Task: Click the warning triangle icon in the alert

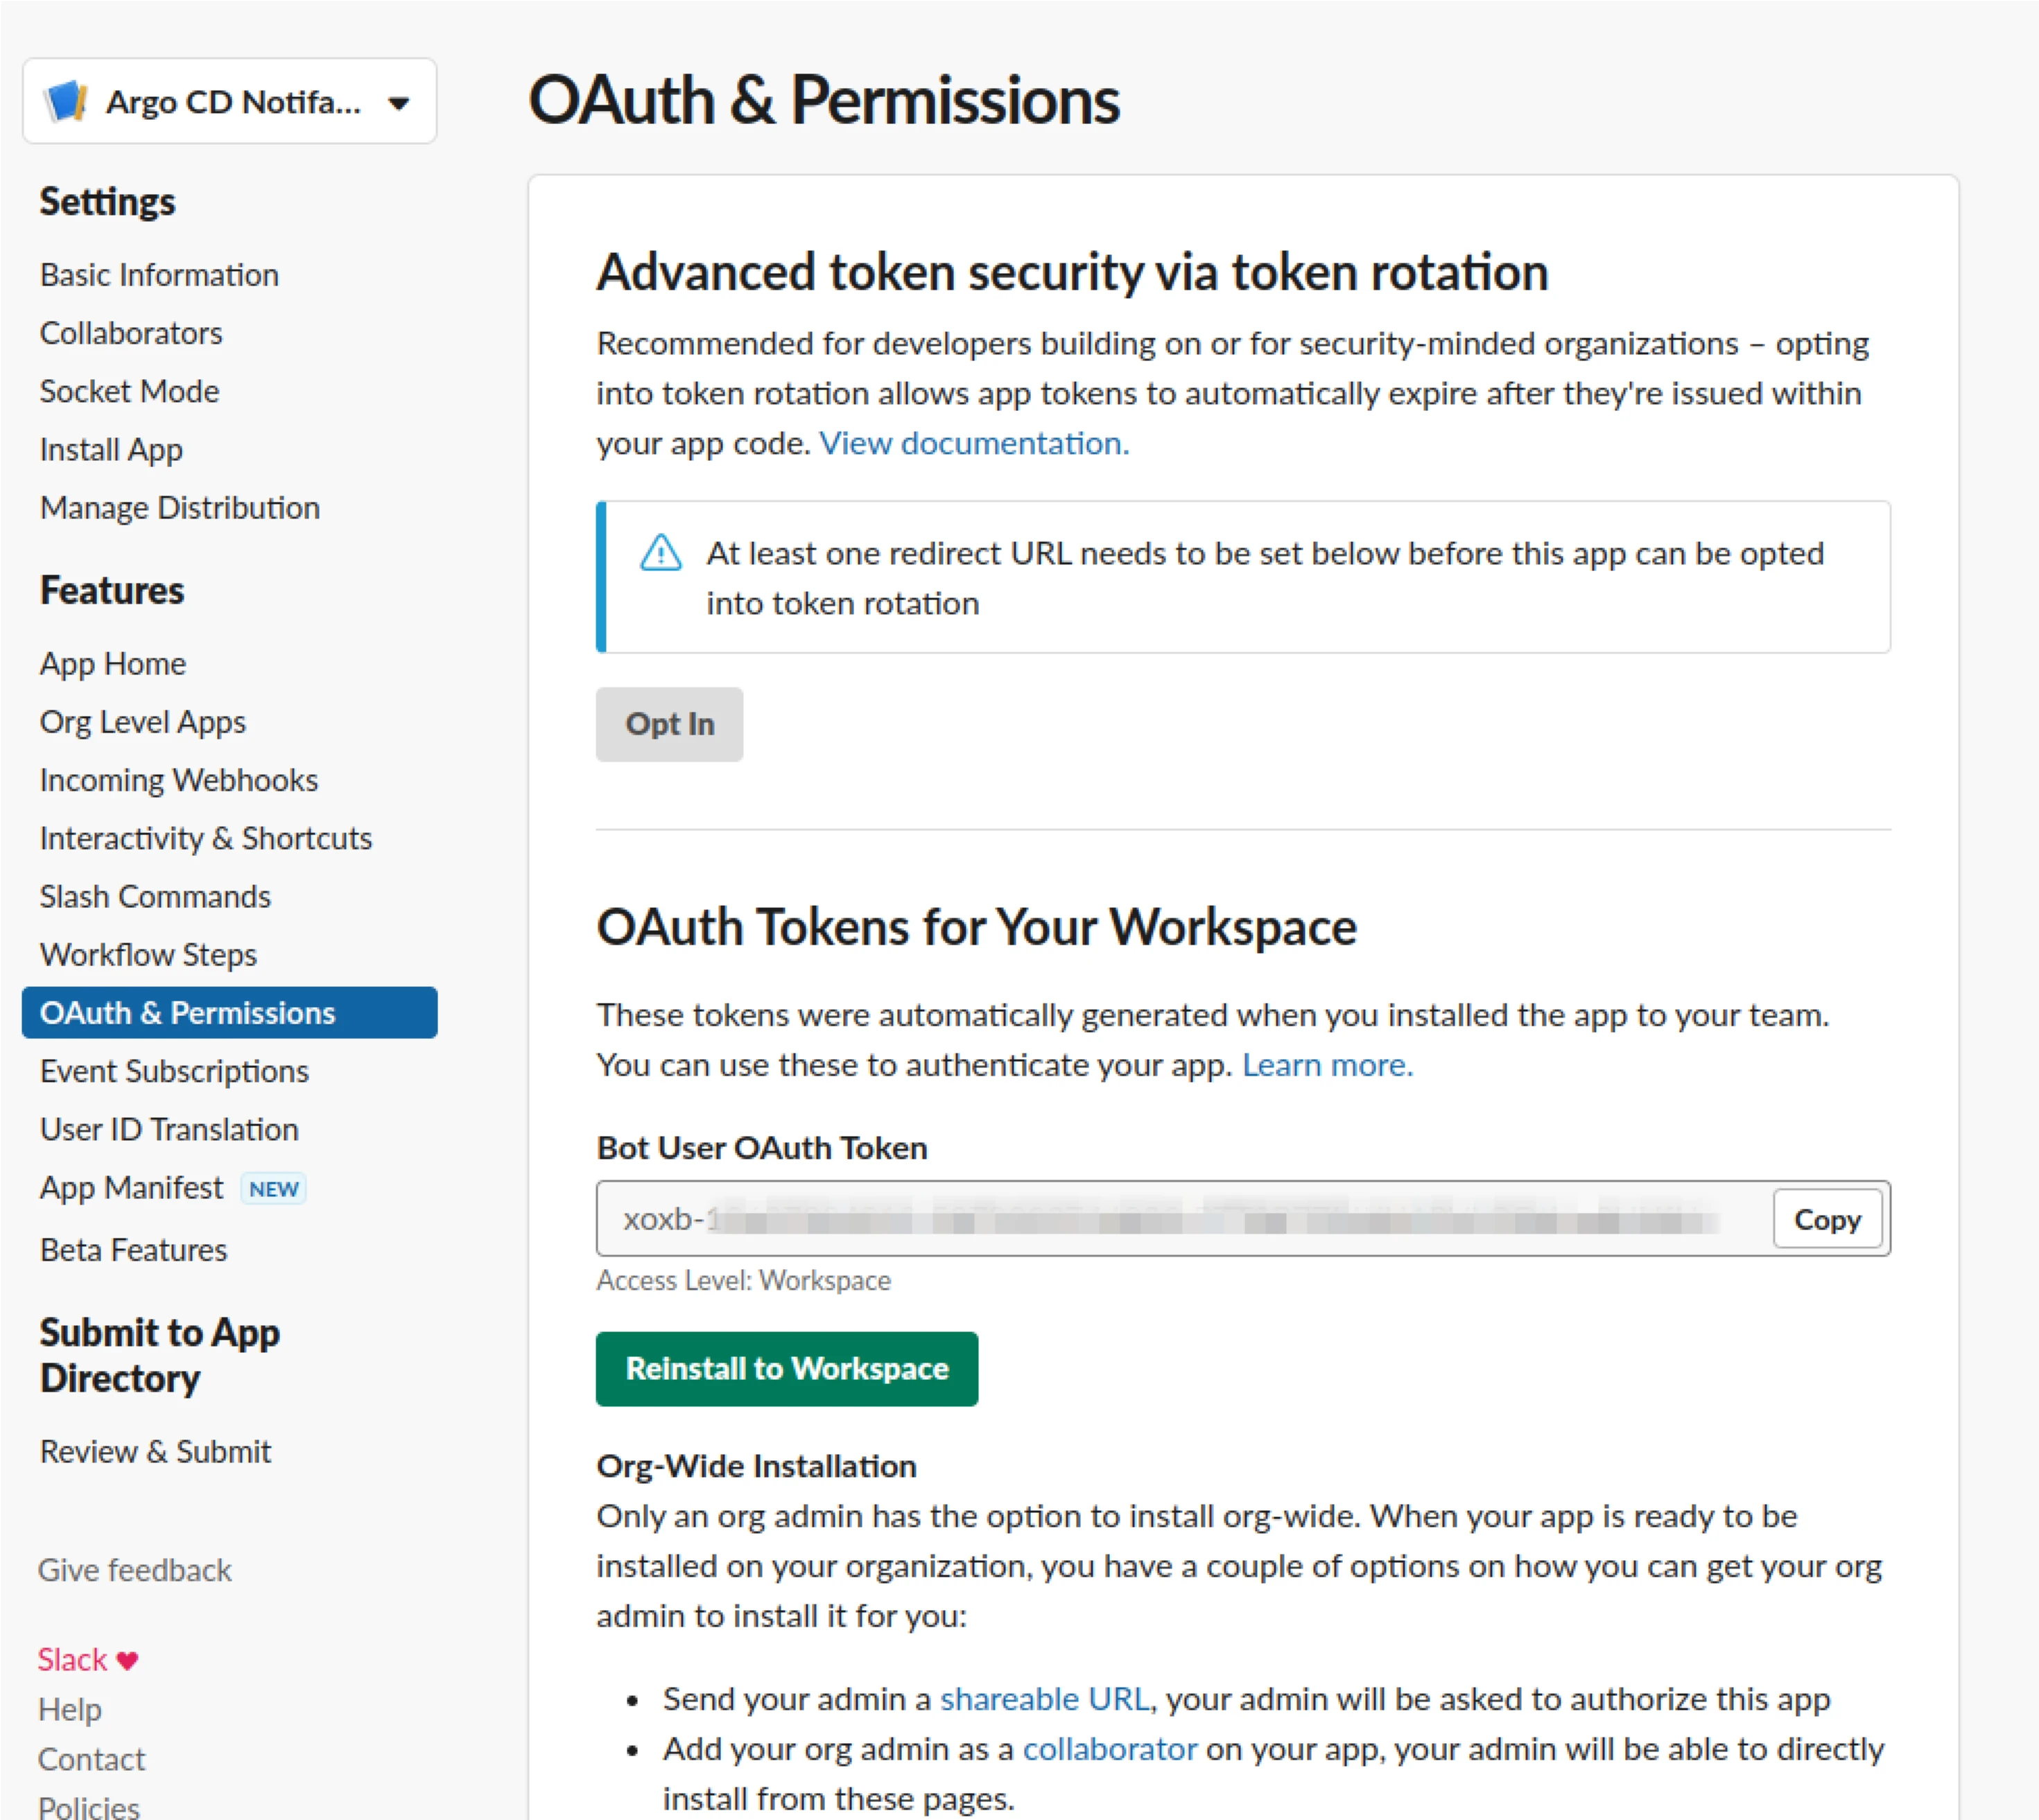Action: pyautogui.click(x=660, y=552)
